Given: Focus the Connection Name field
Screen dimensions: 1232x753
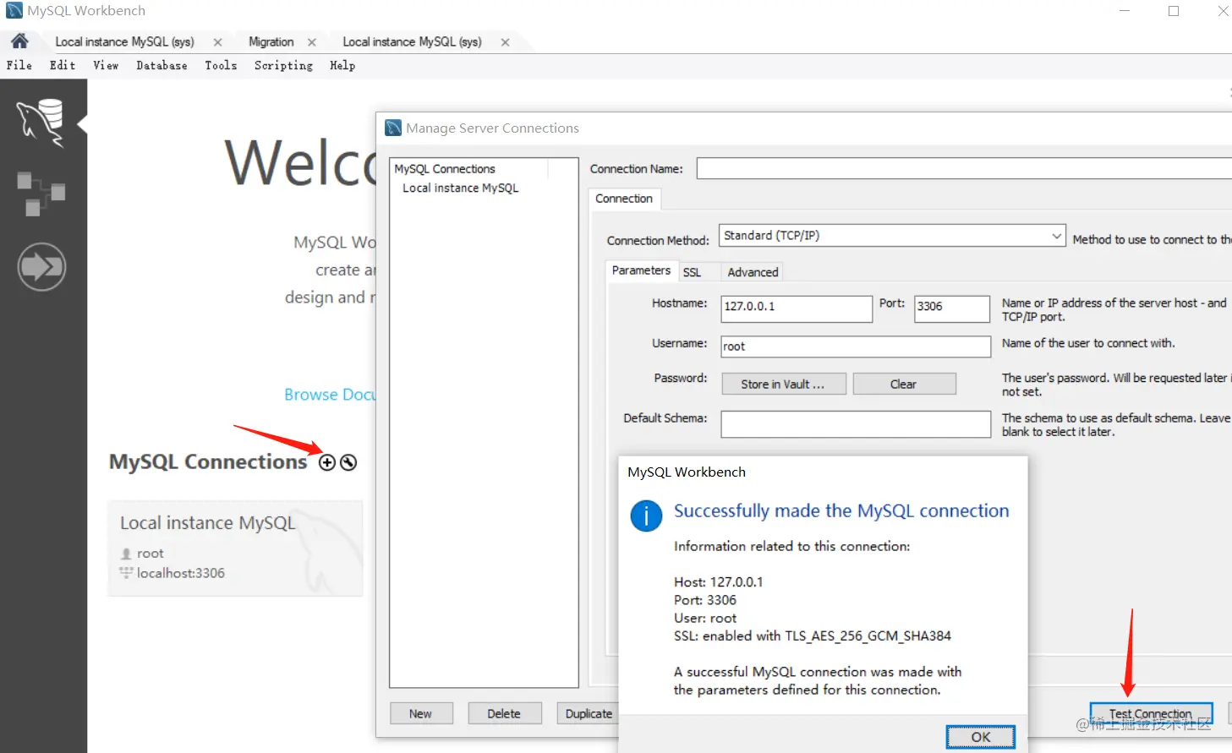Looking at the screenshot, I should 964,168.
